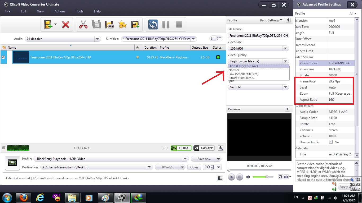
Task: Check the Disable Audio checkbox
Action: coord(331,142)
